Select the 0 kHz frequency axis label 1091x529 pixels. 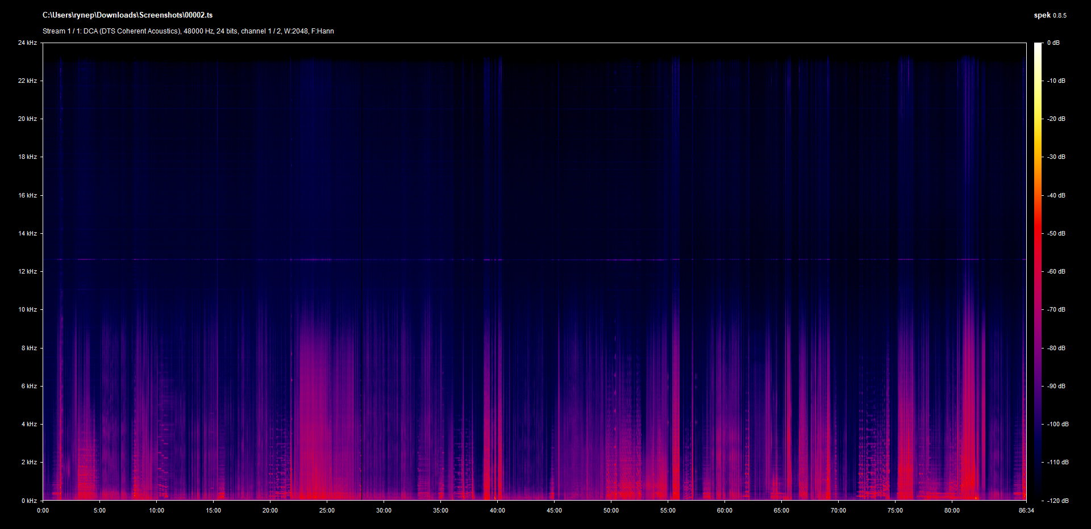click(29, 501)
